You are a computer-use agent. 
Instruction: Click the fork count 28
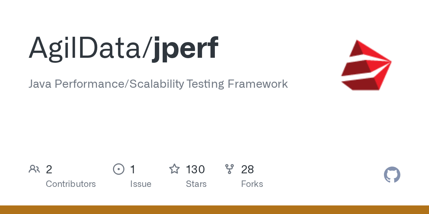247,169
